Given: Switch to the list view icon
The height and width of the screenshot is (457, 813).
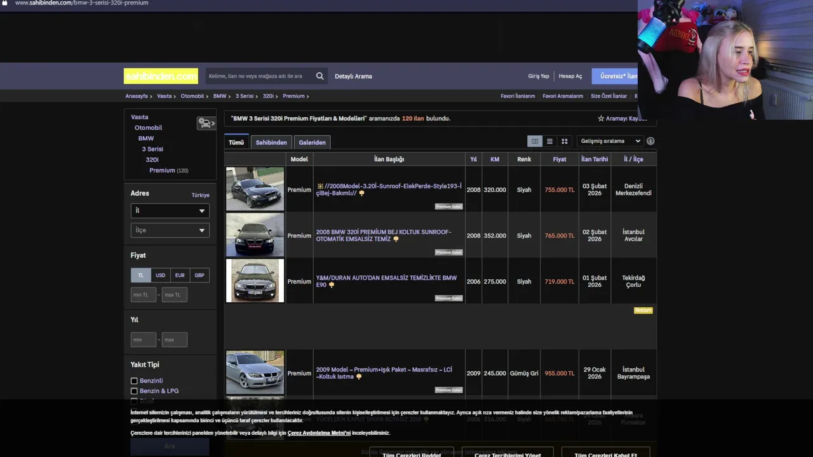Looking at the screenshot, I should (x=549, y=141).
